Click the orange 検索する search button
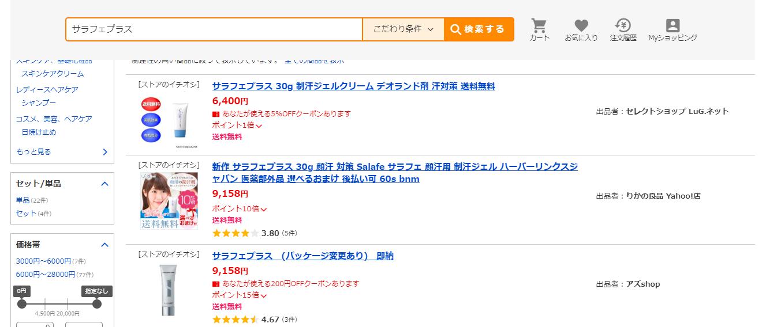766x327 pixels. click(x=479, y=29)
